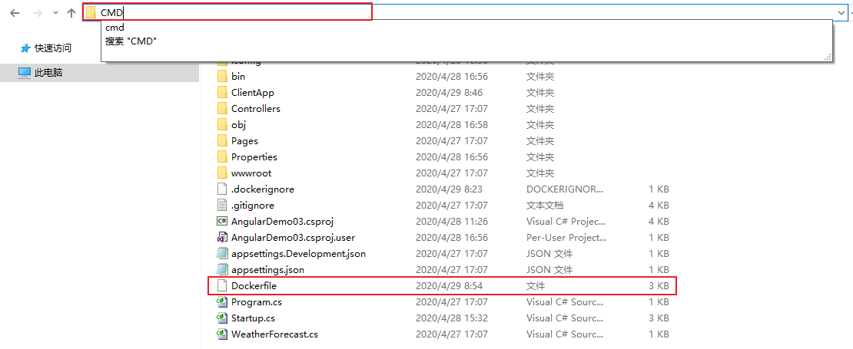Click the Startup.cs source file icon
The width and height of the screenshot is (853, 349).
(x=221, y=318)
